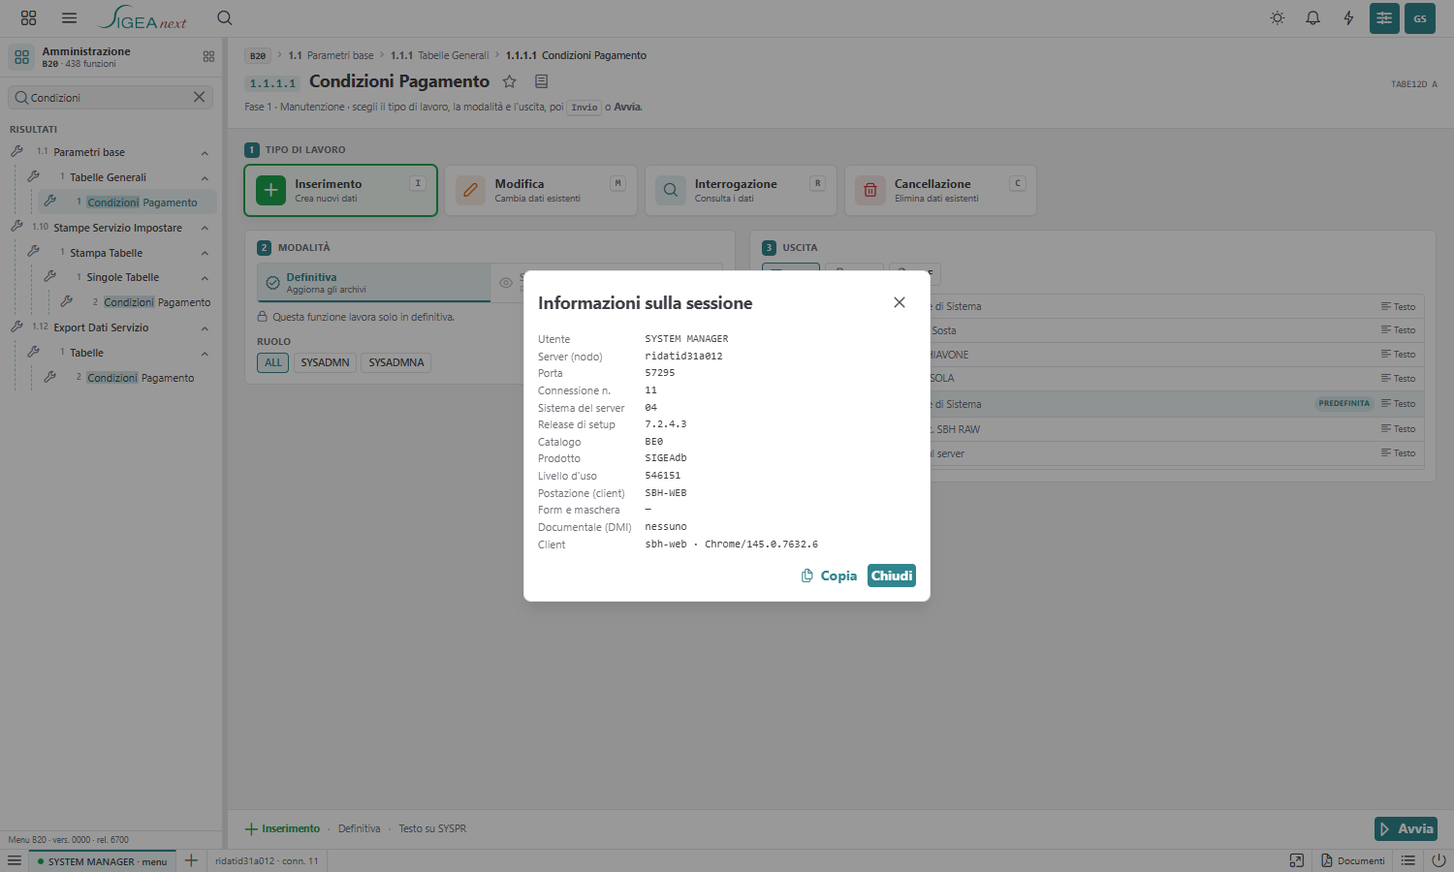Clear the Condizioni search field
The width and height of the screenshot is (1454, 872).
(x=199, y=97)
